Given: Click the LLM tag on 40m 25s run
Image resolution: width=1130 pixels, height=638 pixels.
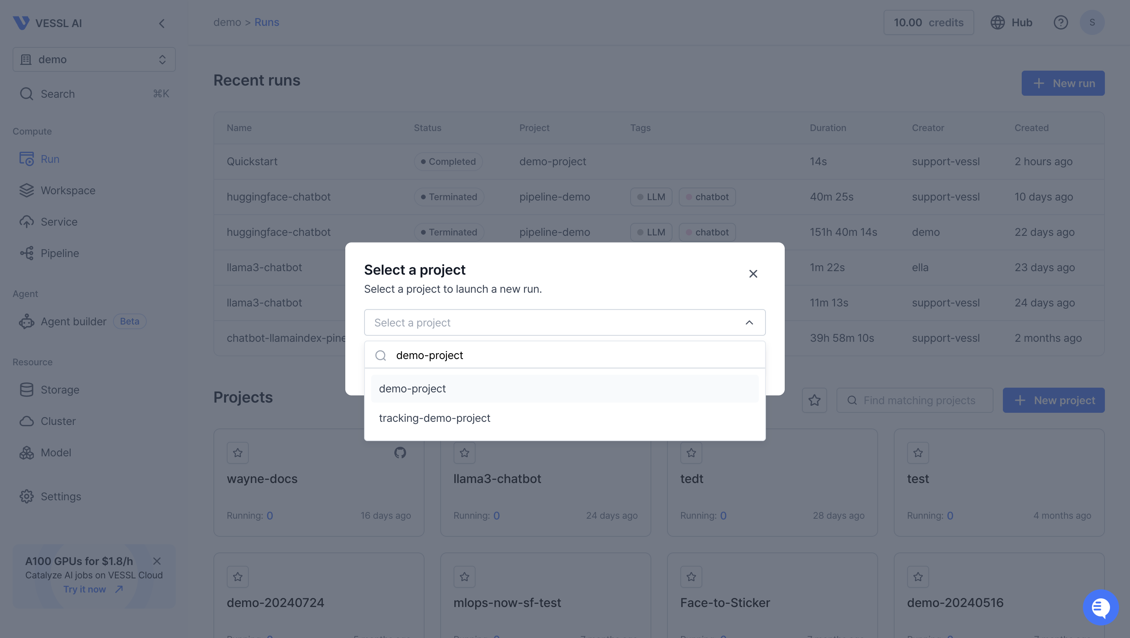Looking at the screenshot, I should [x=651, y=197].
